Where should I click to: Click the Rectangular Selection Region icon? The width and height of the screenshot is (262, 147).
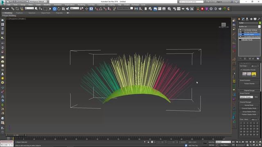(x=45, y=9)
